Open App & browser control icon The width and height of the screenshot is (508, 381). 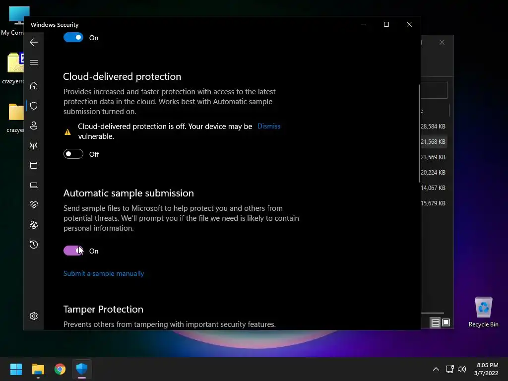tap(34, 165)
